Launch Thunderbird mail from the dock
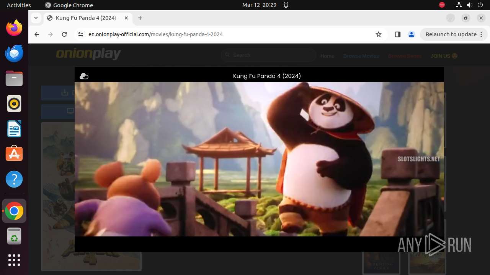This screenshot has width=490, height=275. 14,53
